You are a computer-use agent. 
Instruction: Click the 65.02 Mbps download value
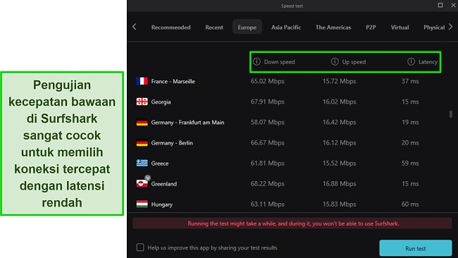pyautogui.click(x=268, y=81)
